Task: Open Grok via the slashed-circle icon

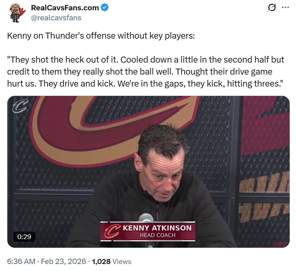Action: coord(272,8)
